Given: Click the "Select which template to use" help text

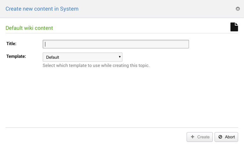Looking at the screenshot, I should [96, 65].
